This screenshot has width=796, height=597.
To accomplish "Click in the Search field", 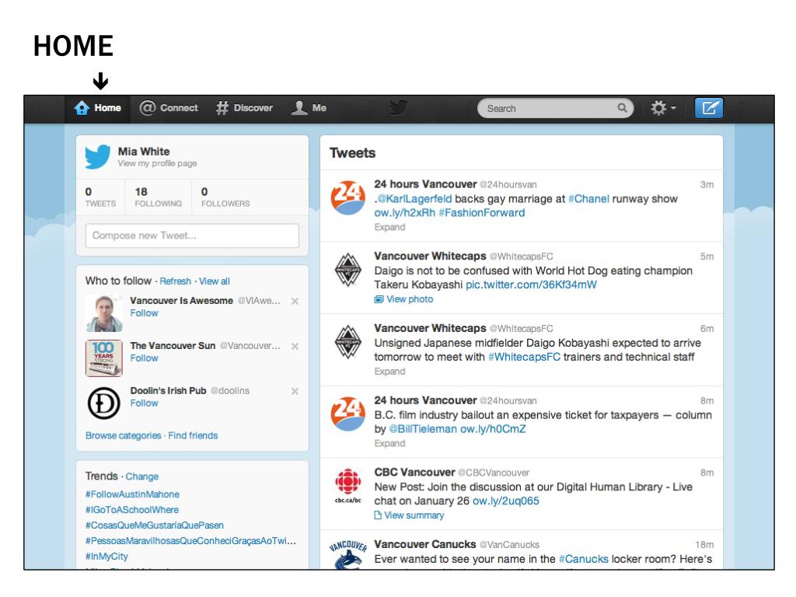I will 555,108.
